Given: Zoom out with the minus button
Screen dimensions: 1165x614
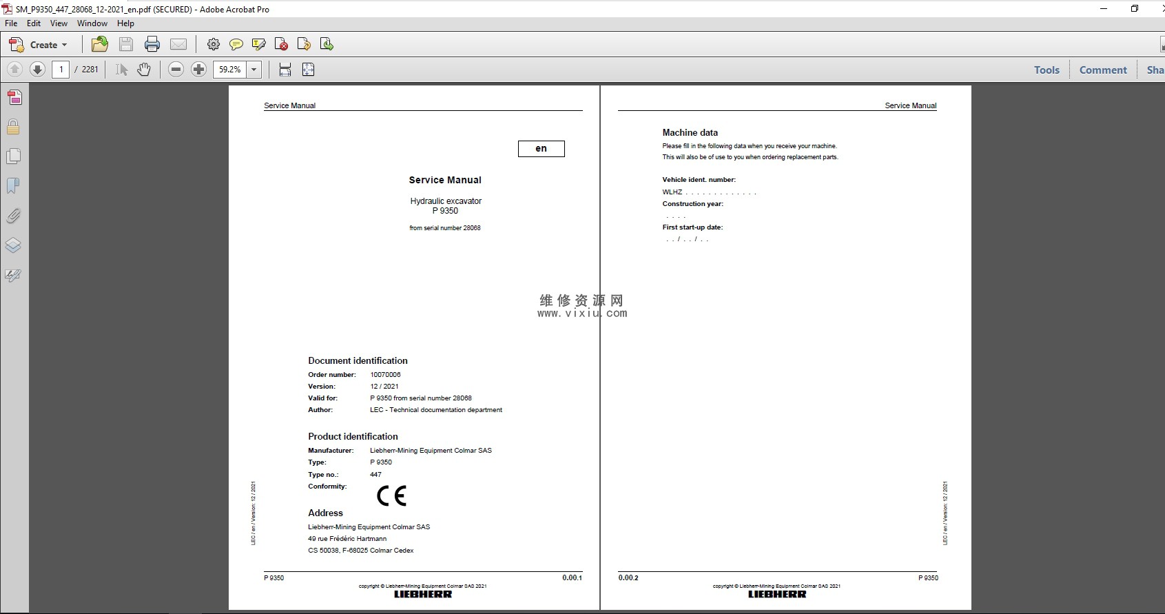Looking at the screenshot, I should coord(176,70).
